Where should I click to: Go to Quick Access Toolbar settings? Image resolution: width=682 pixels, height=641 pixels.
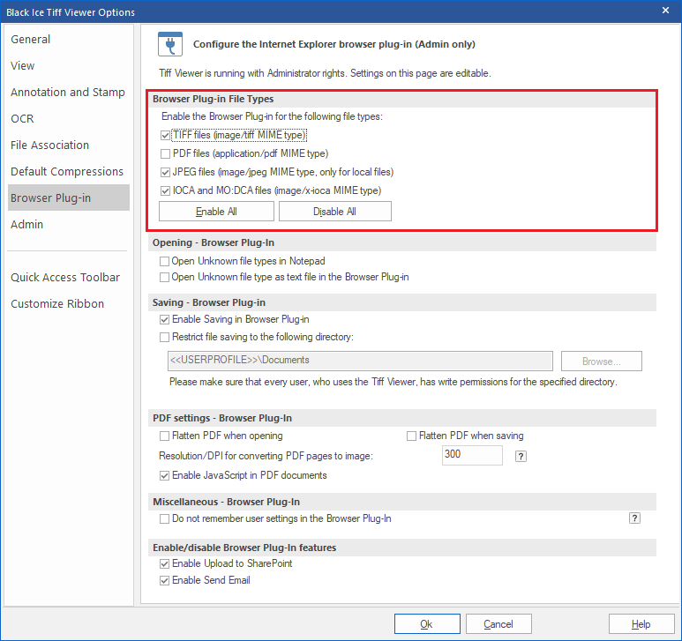pos(65,277)
